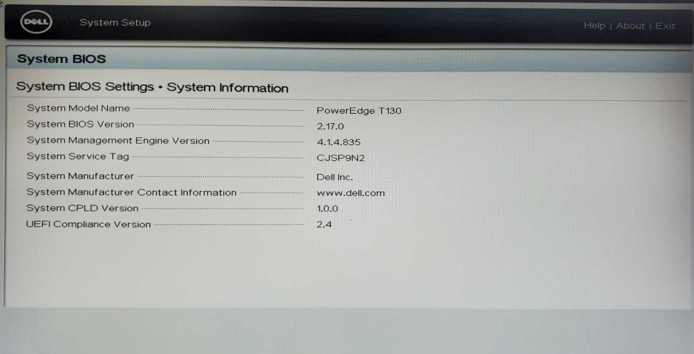Image resolution: width=694 pixels, height=354 pixels.
Task: Select System Manufacturer Contact Information label
Action: tap(132, 192)
